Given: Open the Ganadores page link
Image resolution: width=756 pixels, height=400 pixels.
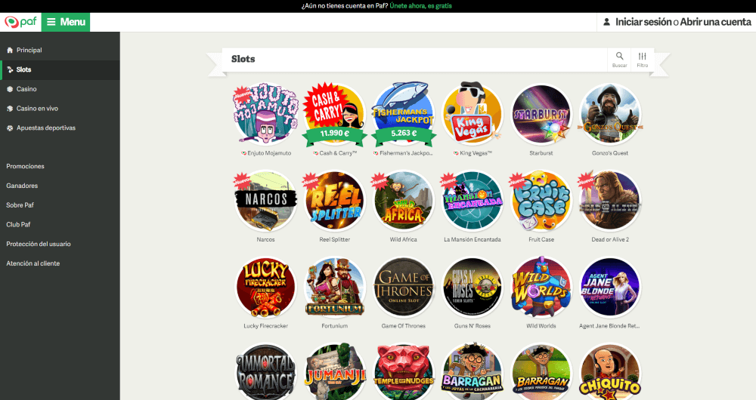Looking at the screenshot, I should 22,186.
